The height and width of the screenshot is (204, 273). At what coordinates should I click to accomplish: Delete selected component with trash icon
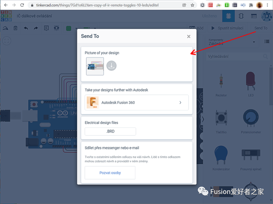(x=15, y=28)
